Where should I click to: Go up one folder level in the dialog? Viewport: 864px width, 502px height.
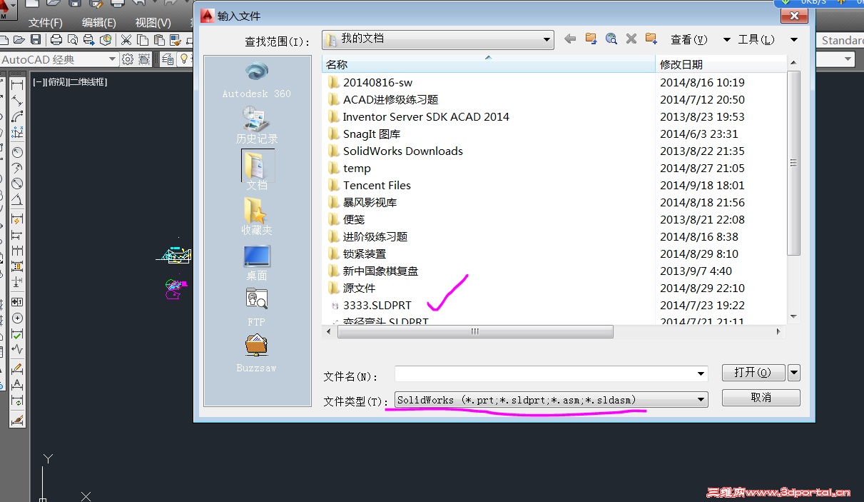point(591,39)
